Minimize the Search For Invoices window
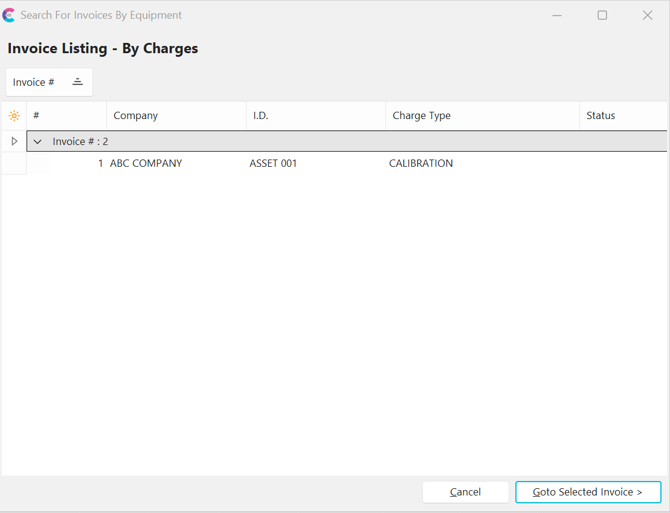 [557, 15]
